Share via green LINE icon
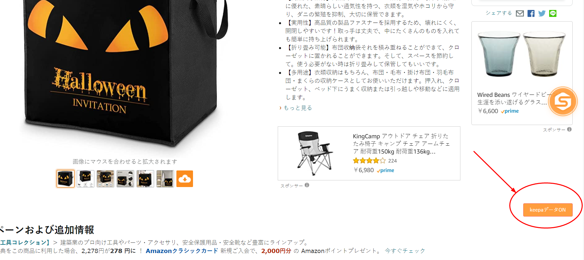Image resolution: width=584 pixels, height=260 pixels. [x=553, y=13]
